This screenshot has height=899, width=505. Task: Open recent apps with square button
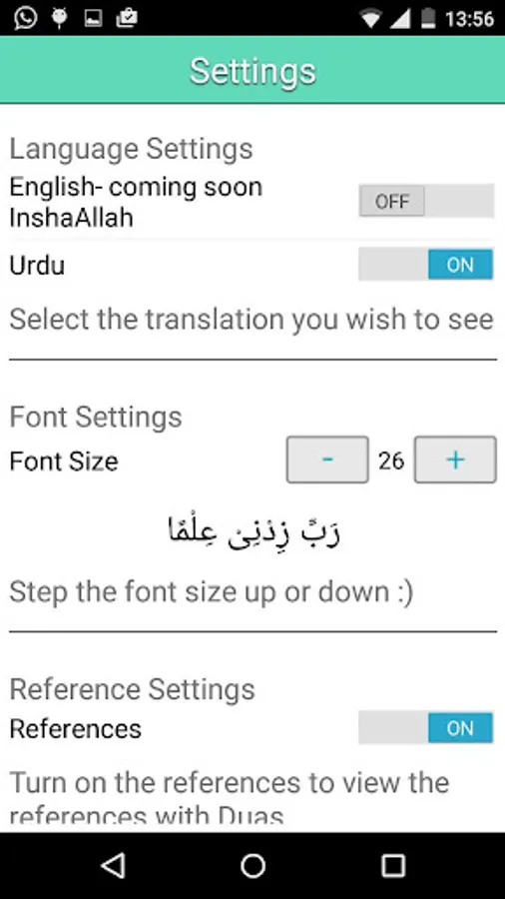tap(393, 865)
